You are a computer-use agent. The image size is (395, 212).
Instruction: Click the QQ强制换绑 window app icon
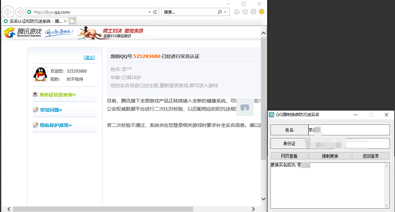pos(271,115)
